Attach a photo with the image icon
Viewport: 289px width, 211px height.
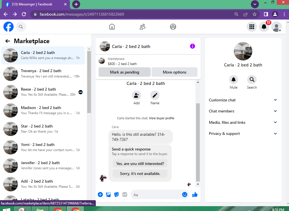[108, 195]
